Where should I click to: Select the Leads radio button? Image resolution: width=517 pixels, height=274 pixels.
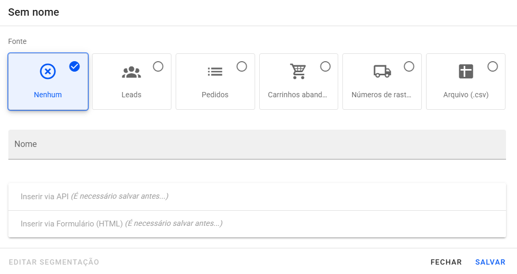(x=158, y=66)
